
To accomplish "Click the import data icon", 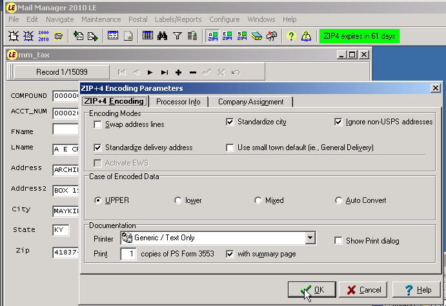I will pos(78,36).
